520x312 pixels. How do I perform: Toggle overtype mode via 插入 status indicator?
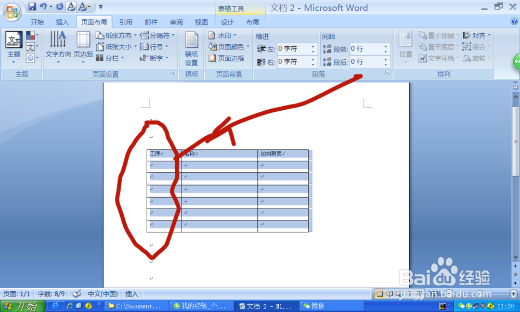point(131,294)
